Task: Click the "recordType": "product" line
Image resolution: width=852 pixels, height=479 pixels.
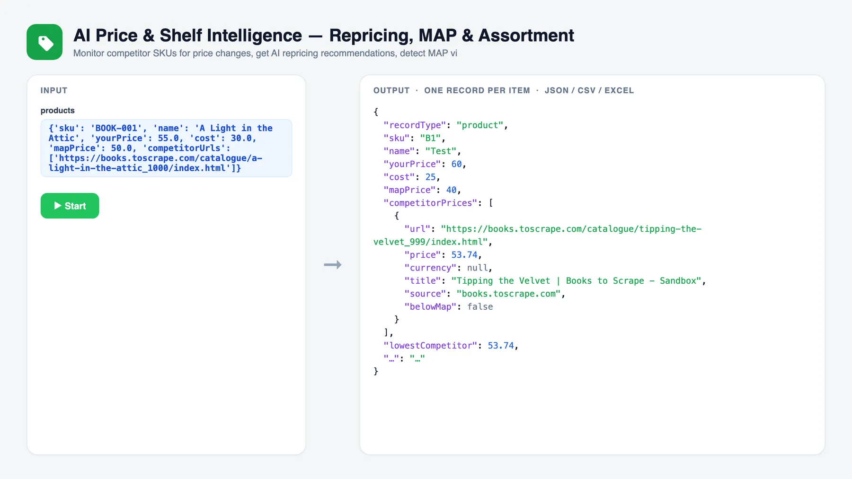Action: tap(446, 125)
